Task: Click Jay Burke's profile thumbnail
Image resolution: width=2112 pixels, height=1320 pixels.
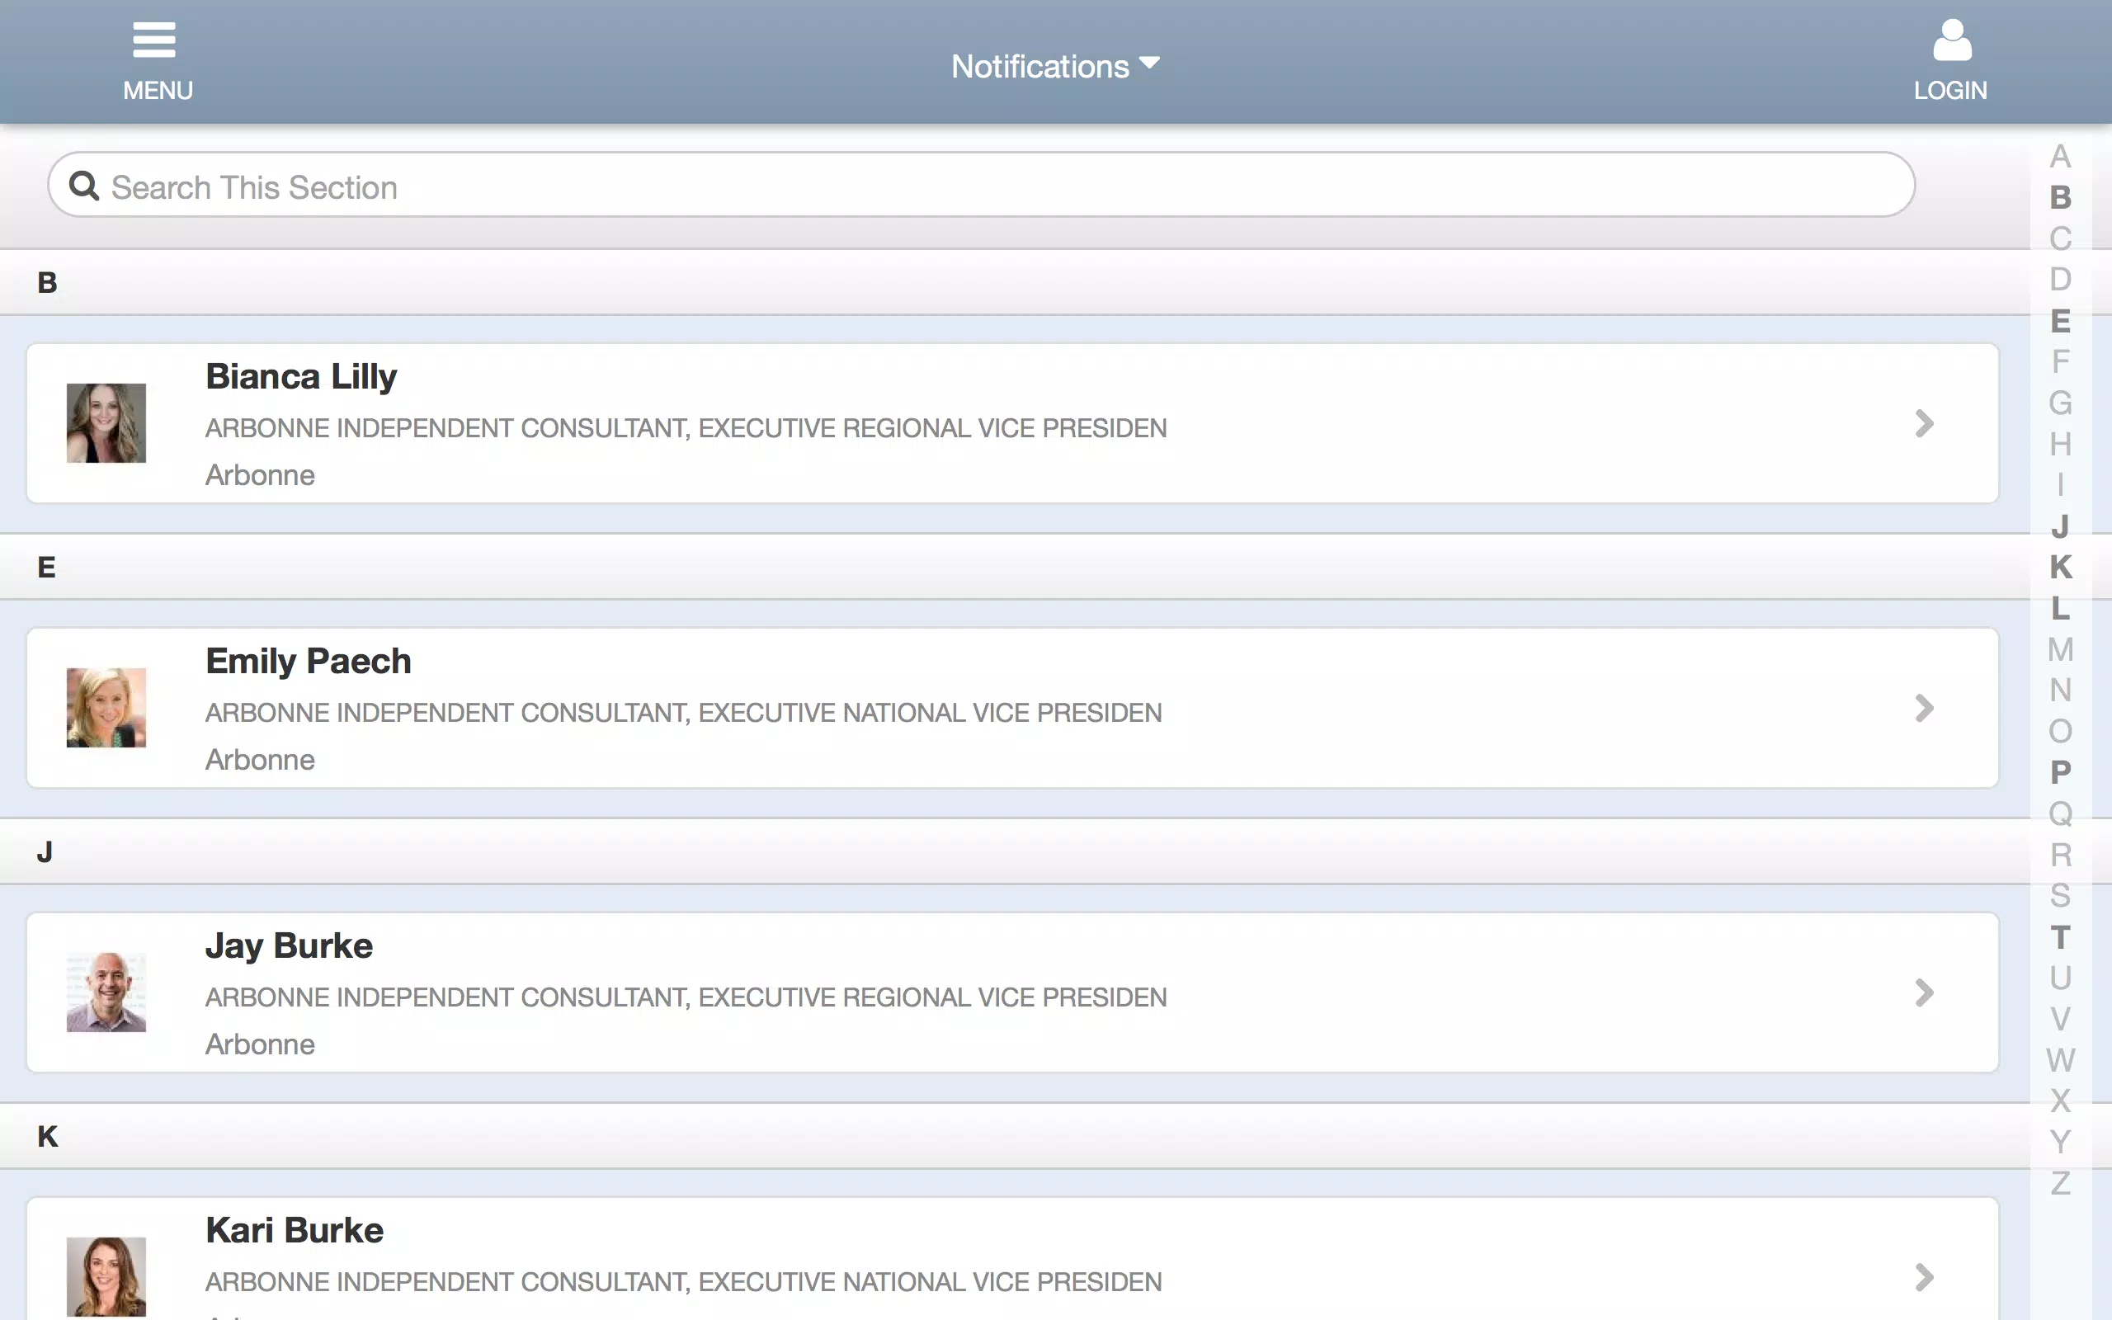Action: [x=106, y=992]
